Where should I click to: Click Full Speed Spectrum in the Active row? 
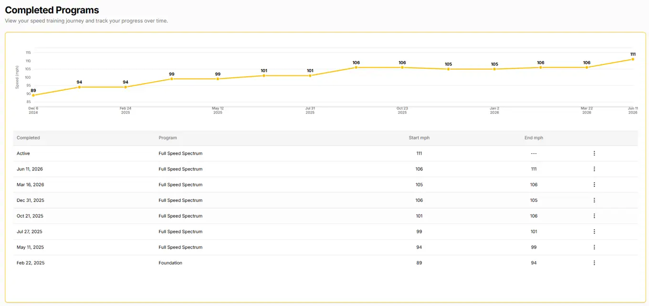[180, 153]
